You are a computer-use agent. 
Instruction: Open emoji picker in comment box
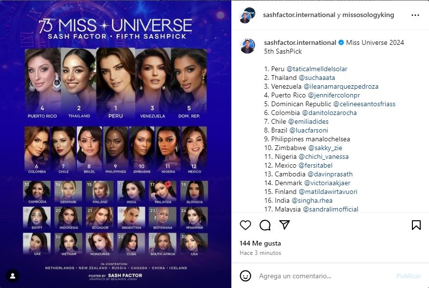click(x=245, y=276)
